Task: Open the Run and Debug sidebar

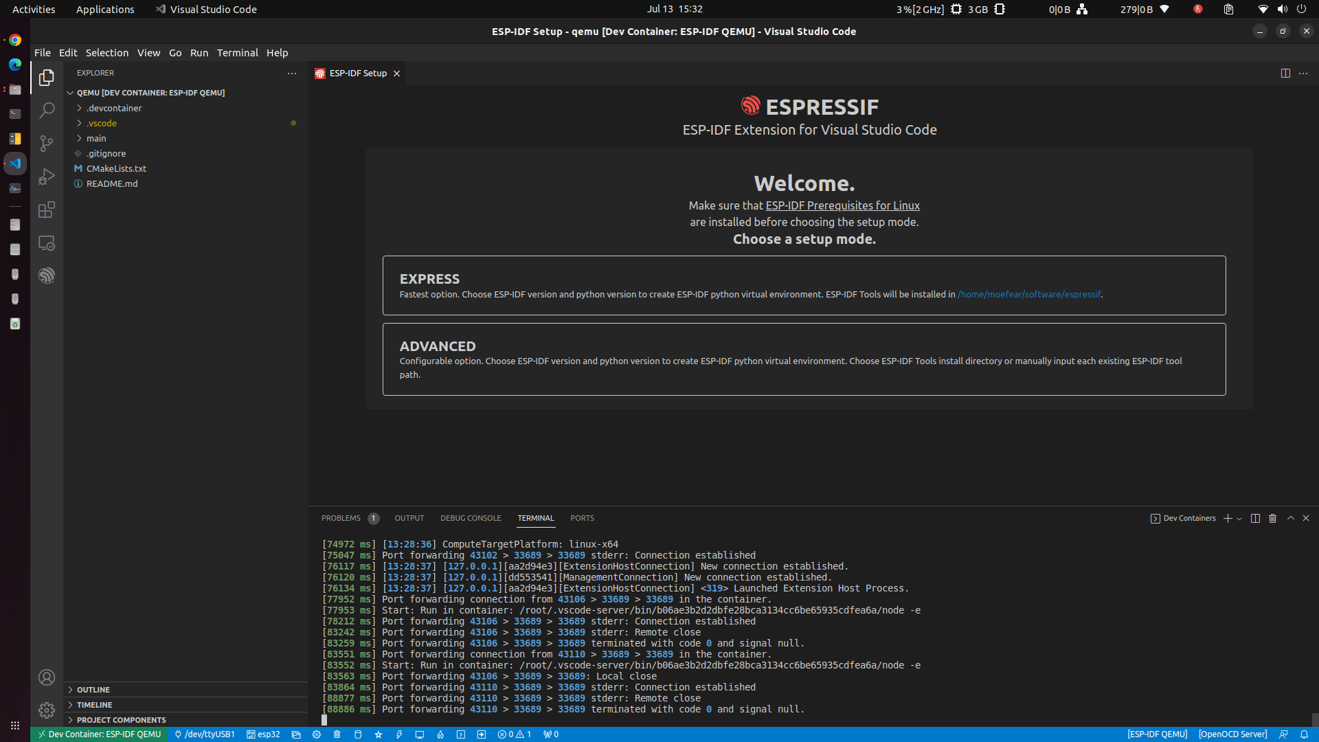Action: coord(47,176)
